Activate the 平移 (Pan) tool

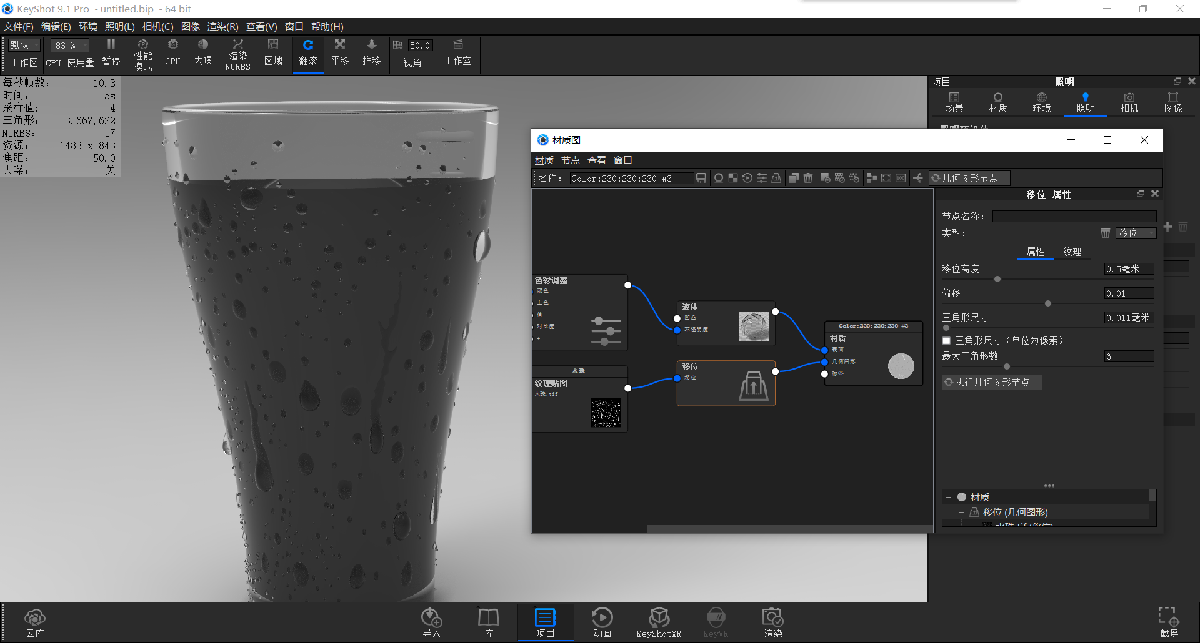coord(339,54)
